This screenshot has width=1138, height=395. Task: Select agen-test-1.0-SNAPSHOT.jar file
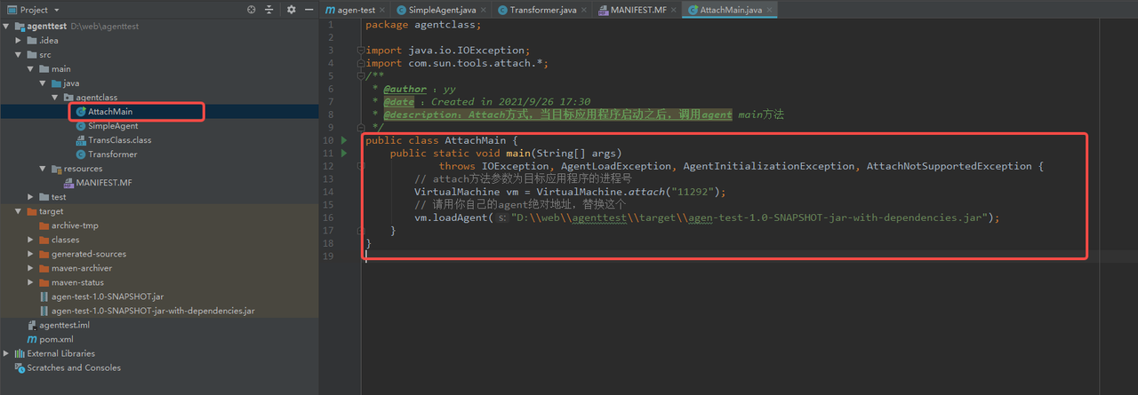coord(108,296)
